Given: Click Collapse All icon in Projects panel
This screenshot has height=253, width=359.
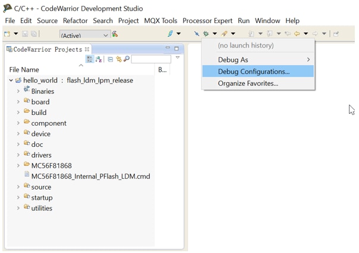Looking at the screenshot, I should 111,59.
